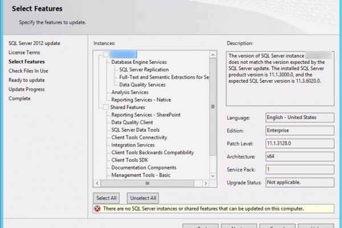Click the Edition field showing Enterprise
The height and width of the screenshot is (228, 342).
pos(300,131)
